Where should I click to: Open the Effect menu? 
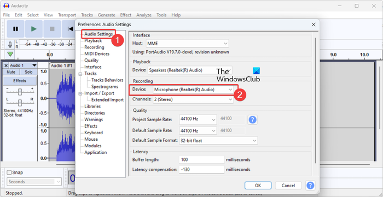126,15
